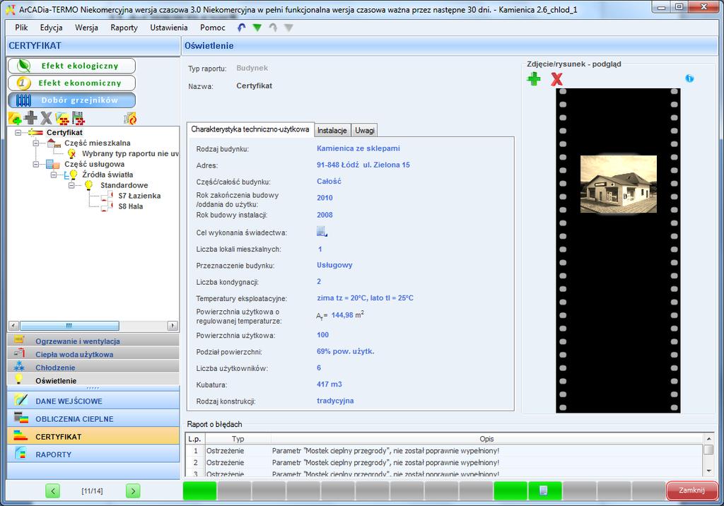This screenshot has width=724, height=506.
Task: Open the Raporty menu
Action: tap(124, 28)
